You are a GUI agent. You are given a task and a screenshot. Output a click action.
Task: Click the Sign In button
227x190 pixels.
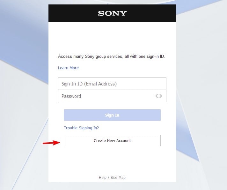coord(112,115)
